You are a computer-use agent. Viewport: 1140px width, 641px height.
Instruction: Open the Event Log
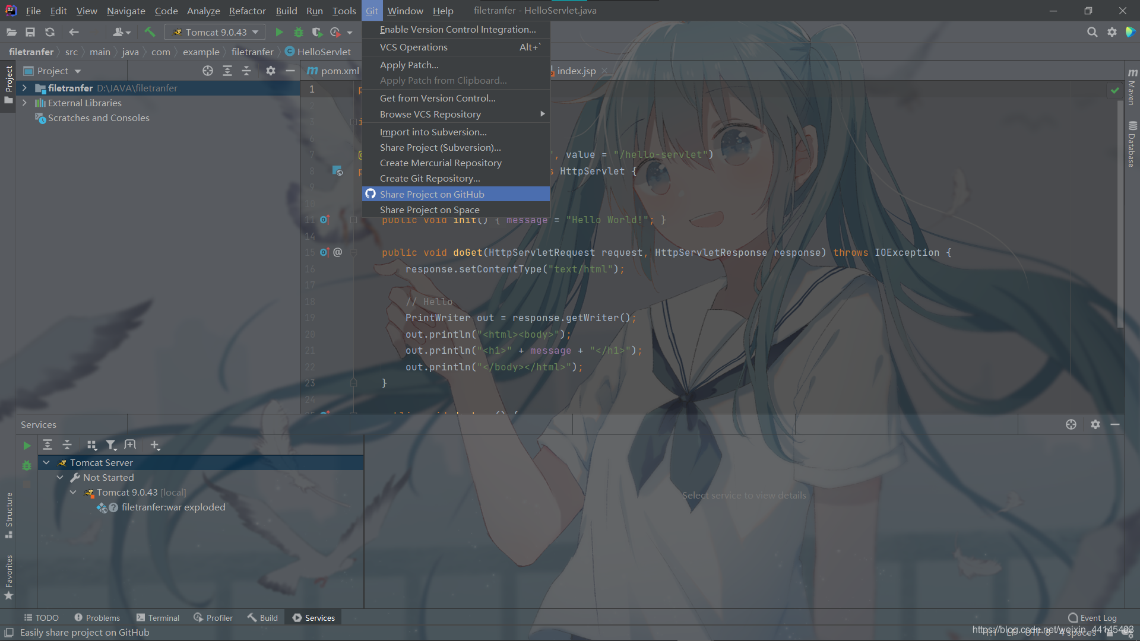click(1092, 618)
